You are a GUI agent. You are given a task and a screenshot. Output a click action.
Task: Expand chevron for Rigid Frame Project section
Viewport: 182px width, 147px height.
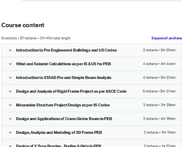coord(10,91)
